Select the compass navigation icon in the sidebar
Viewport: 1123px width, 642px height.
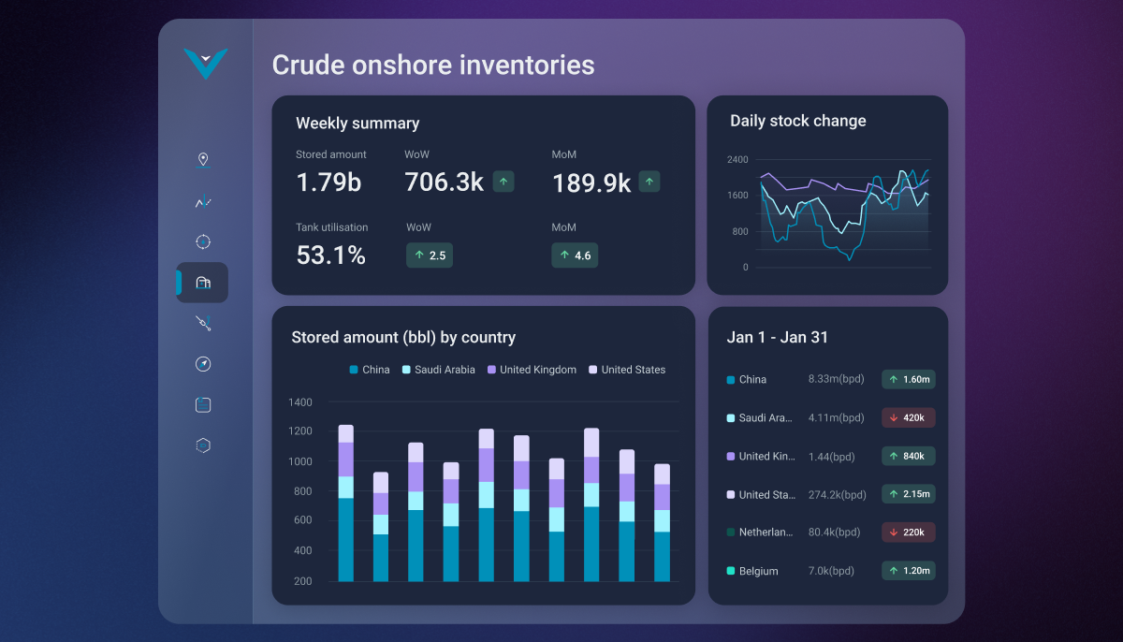point(203,363)
